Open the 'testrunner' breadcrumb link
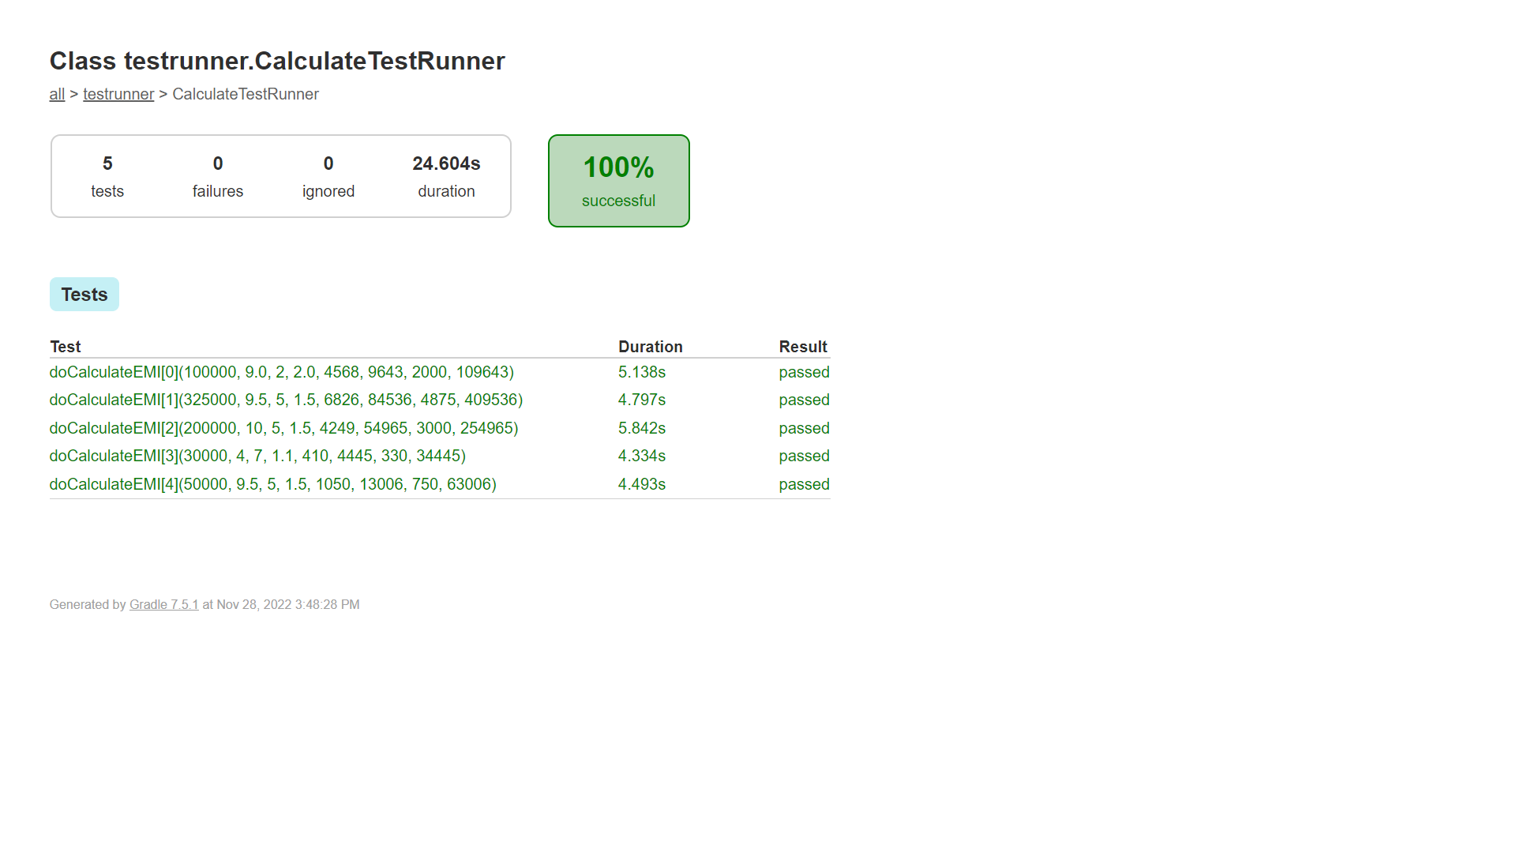Screen dimensions: 1516x853 point(118,94)
